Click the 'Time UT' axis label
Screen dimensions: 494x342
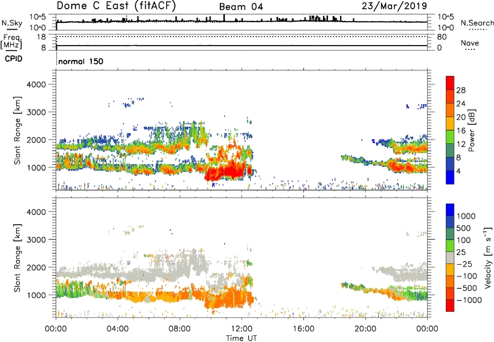pyautogui.click(x=241, y=338)
